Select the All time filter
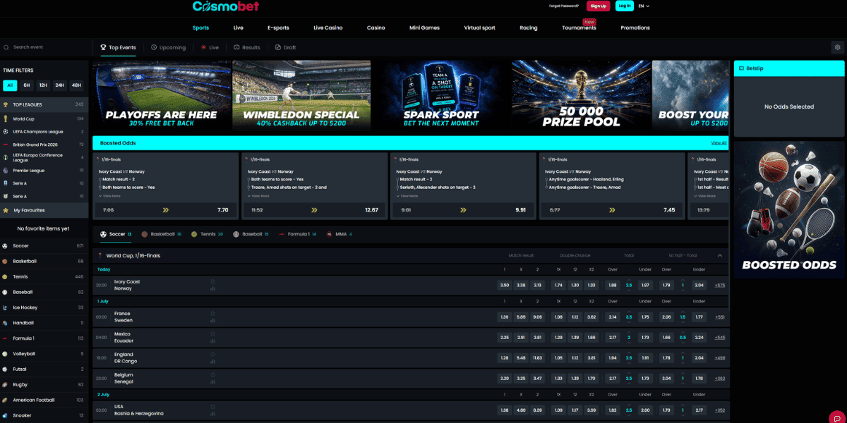This screenshot has width=847, height=423. (x=10, y=85)
